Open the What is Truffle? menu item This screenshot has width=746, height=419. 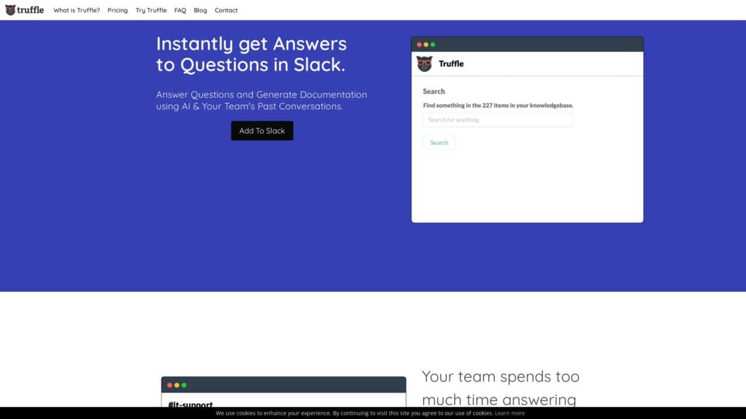click(76, 10)
